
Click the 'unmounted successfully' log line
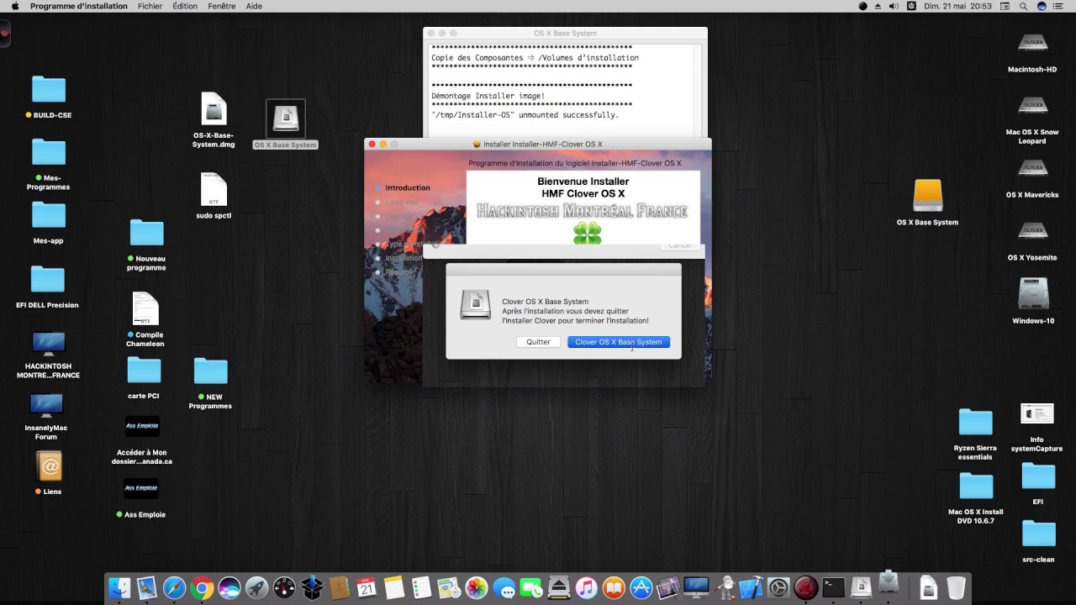click(525, 115)
